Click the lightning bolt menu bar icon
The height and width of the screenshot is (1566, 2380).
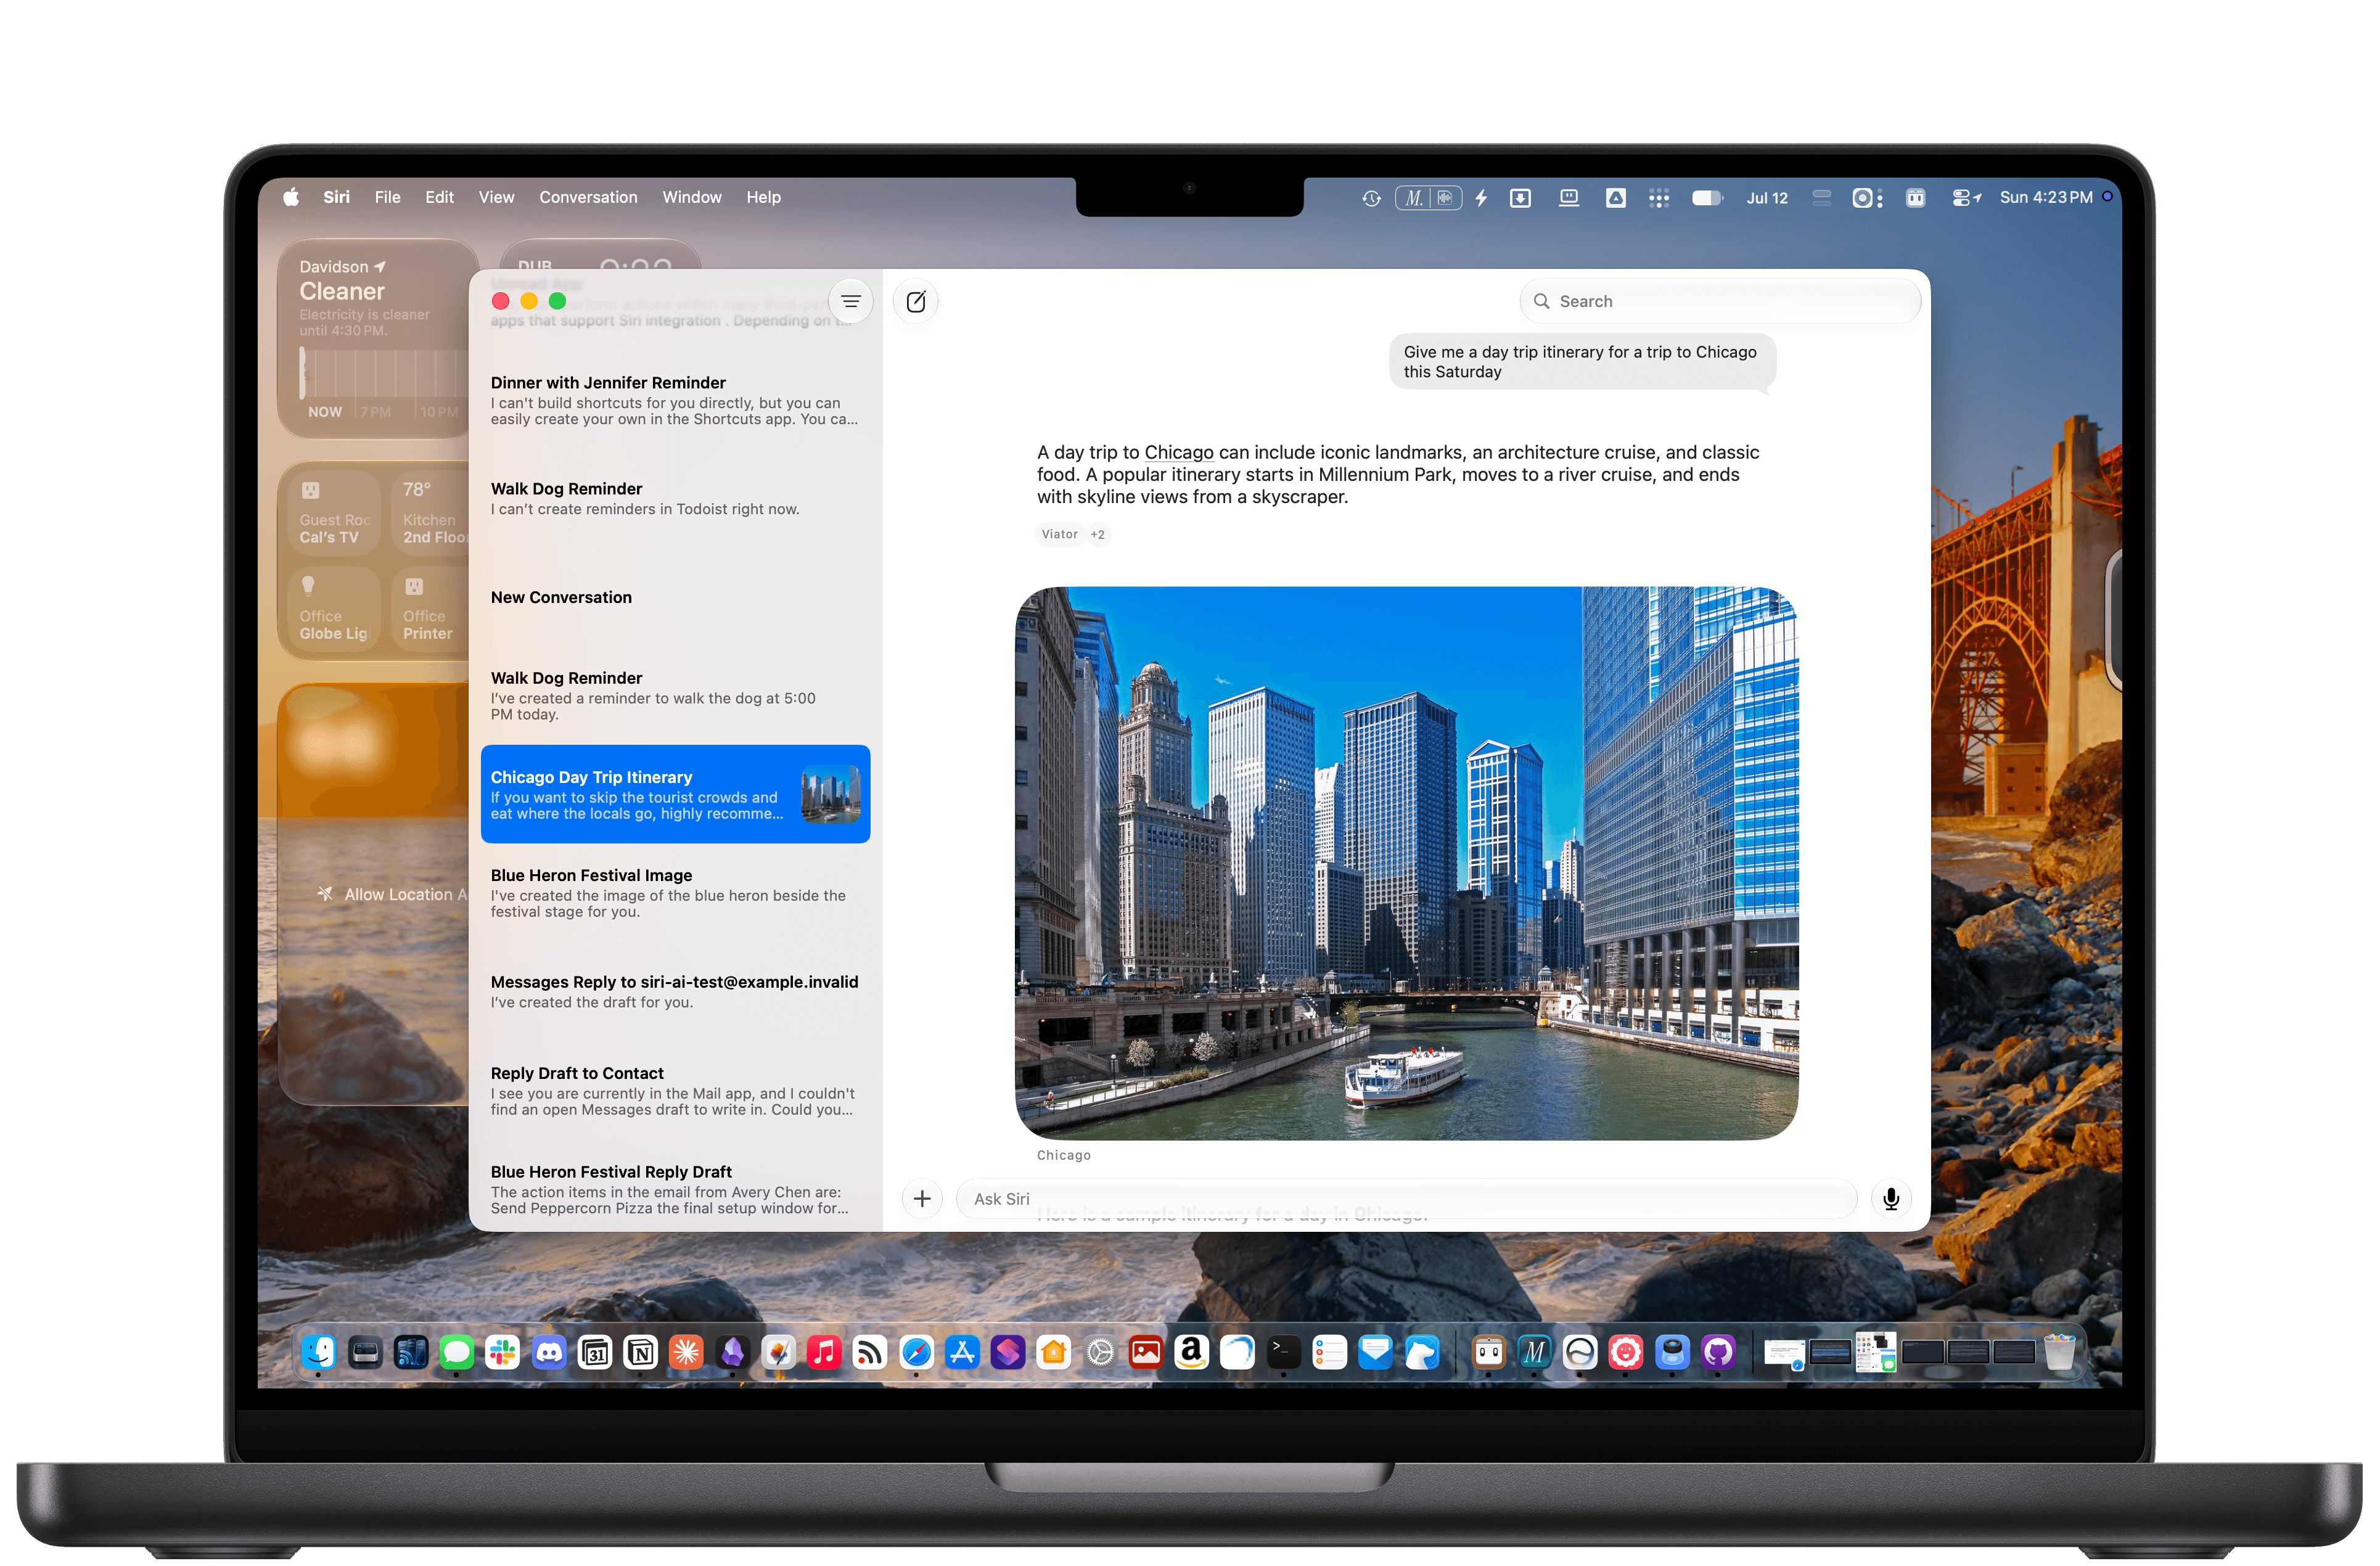point(1481,198)
